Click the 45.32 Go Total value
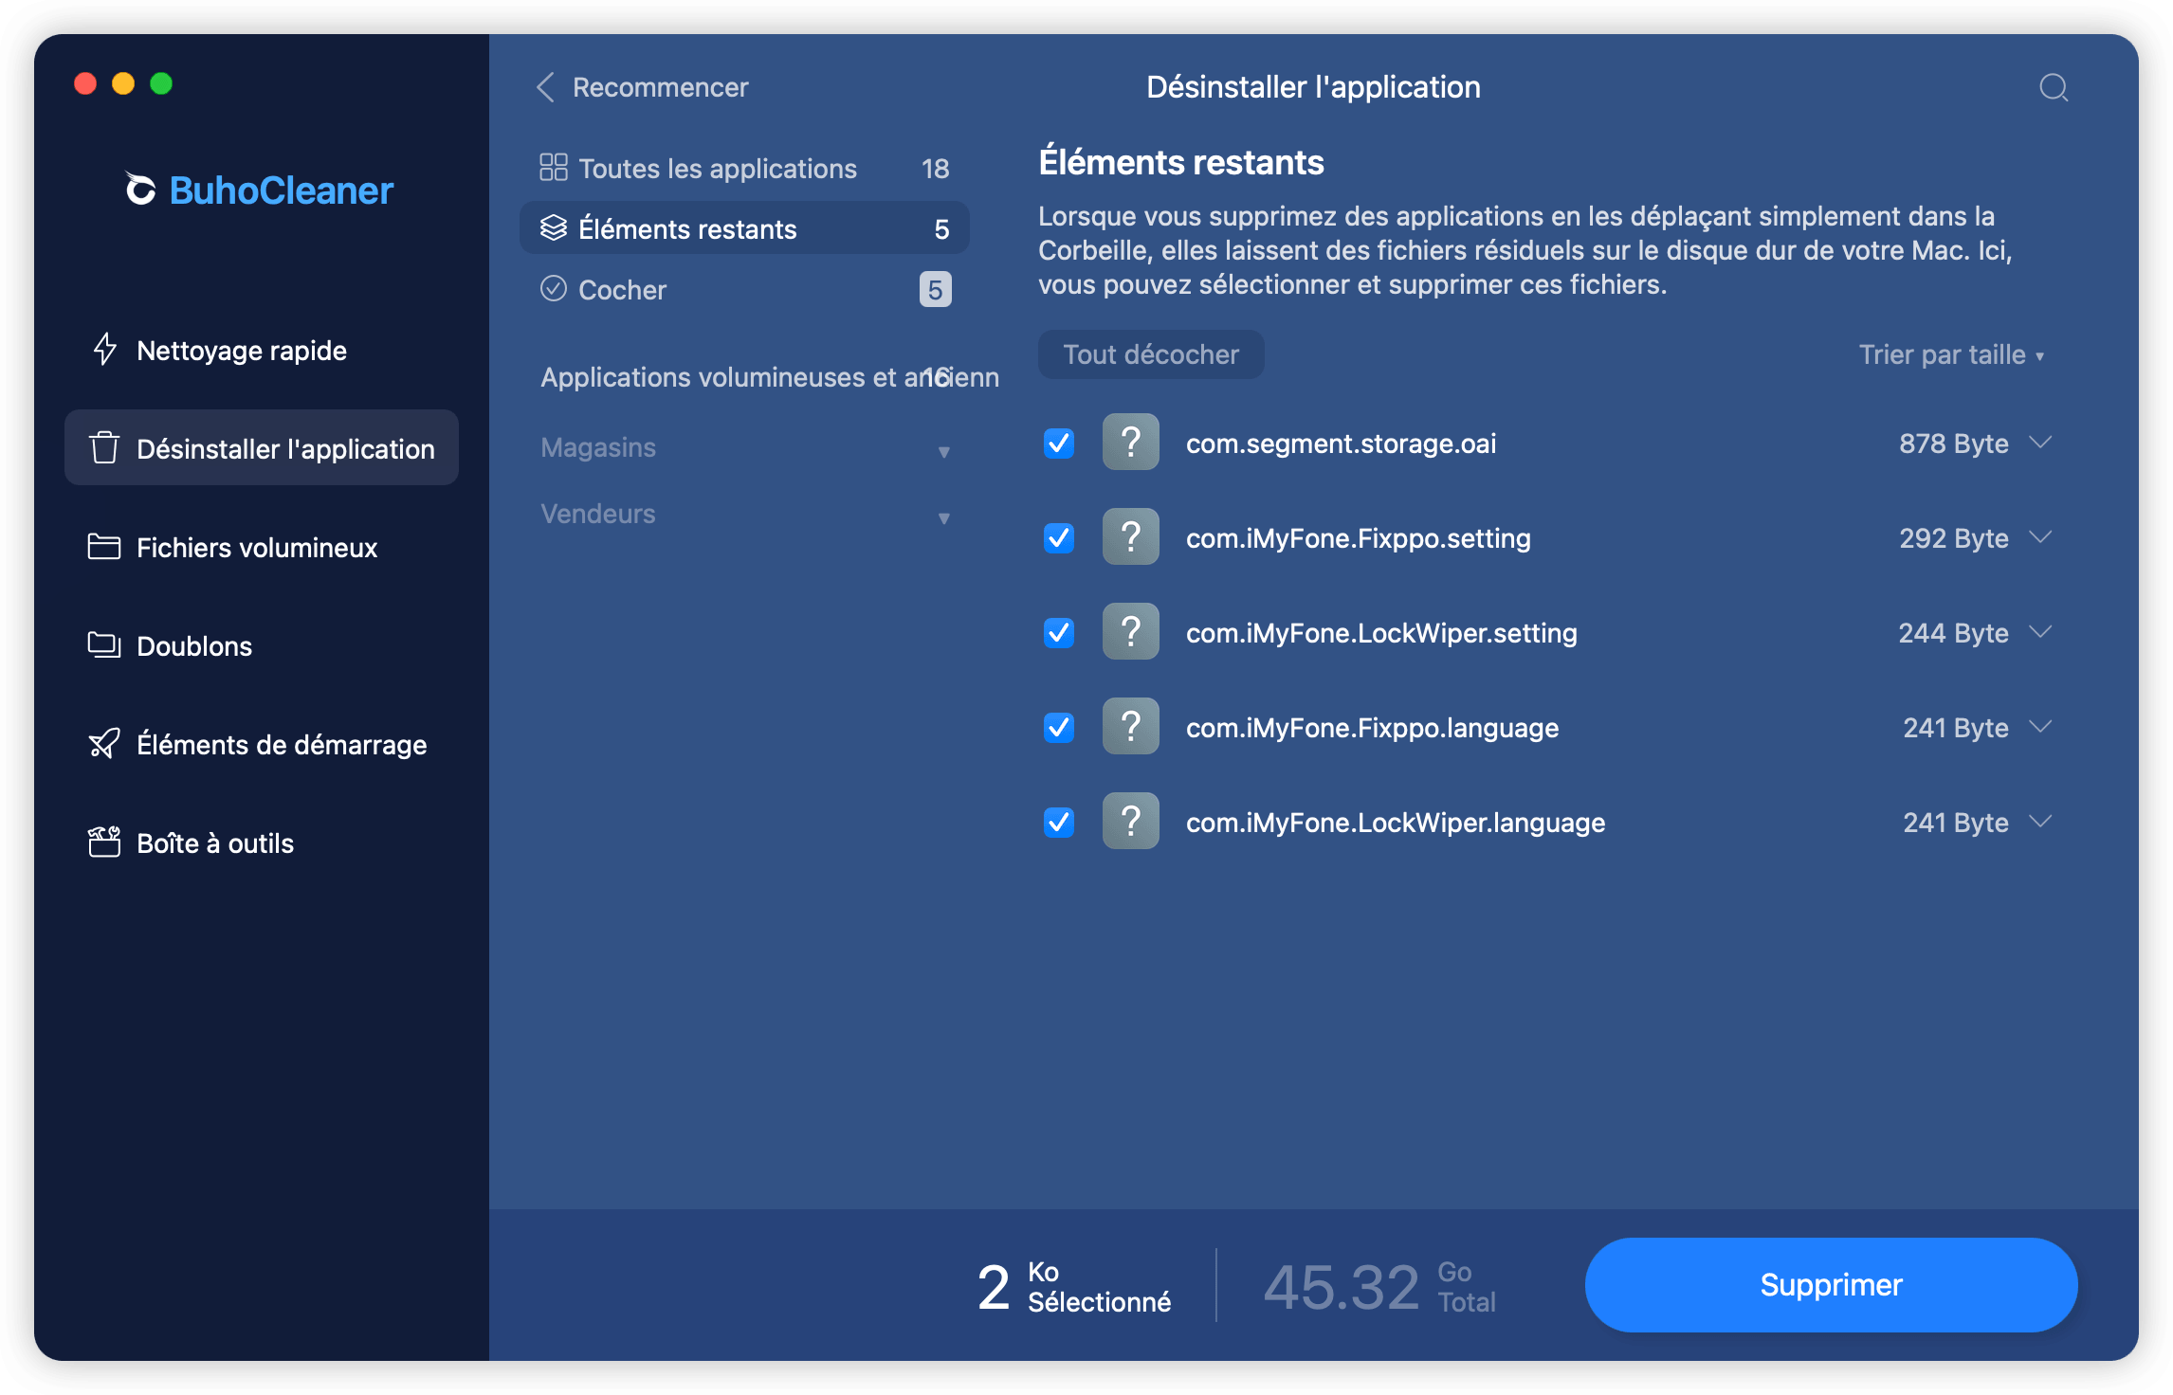This screenshot has height=1395, width=2173. [x=1379, y=1286]
